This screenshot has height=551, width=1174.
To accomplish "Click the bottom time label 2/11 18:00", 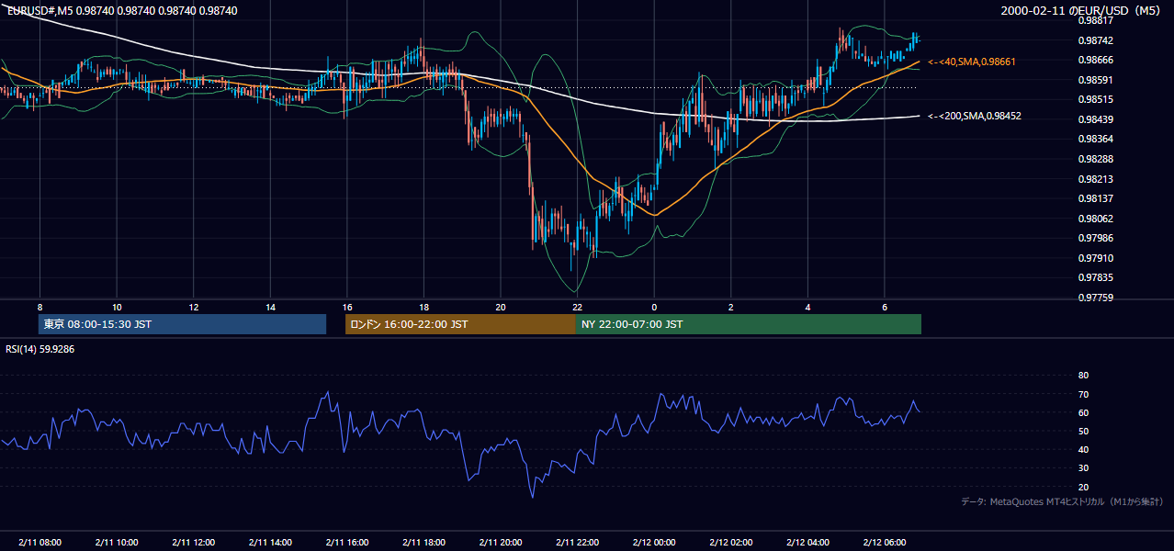I will [423, 542].
